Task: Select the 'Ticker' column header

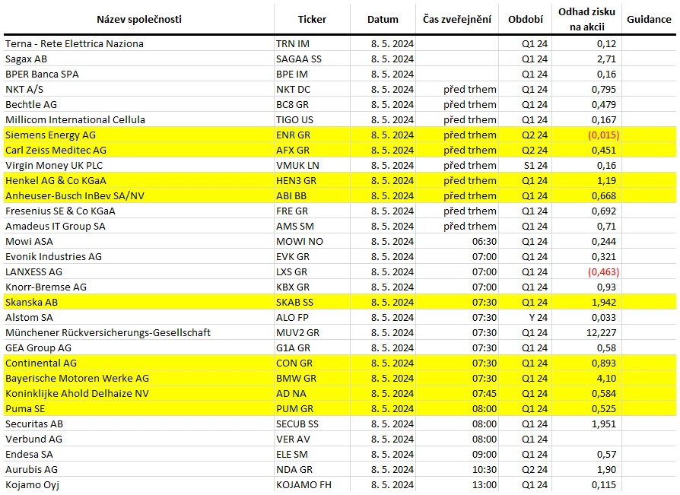Action: [312, 20]
